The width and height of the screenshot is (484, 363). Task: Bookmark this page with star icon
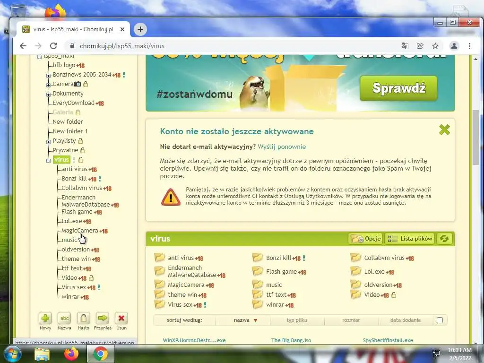pyautogui.click(x=435, y=46)
